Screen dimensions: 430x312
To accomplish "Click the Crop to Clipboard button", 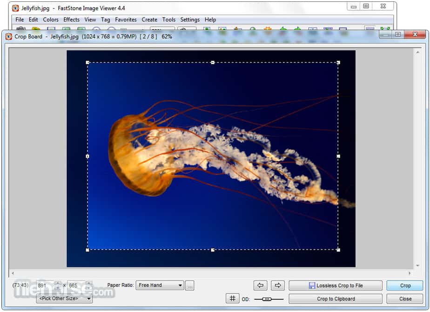I will tap(335, 298).
